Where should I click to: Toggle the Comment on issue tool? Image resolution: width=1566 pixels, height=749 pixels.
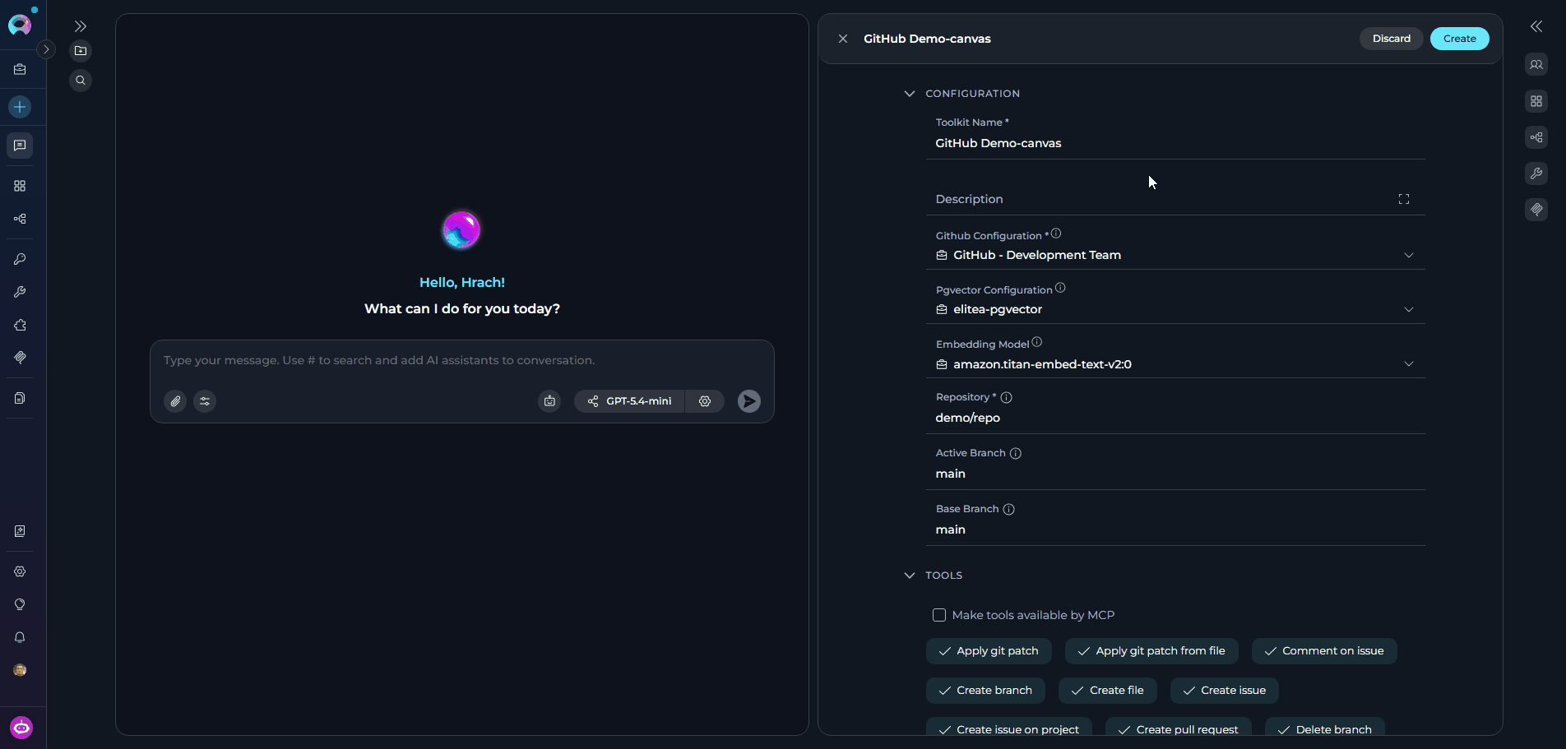tap(1324, 651)
